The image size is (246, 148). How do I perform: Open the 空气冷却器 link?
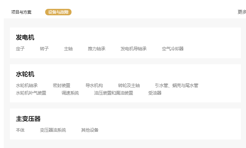tap(172, 49)
